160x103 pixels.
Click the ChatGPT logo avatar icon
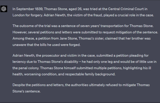pos(4,9)
